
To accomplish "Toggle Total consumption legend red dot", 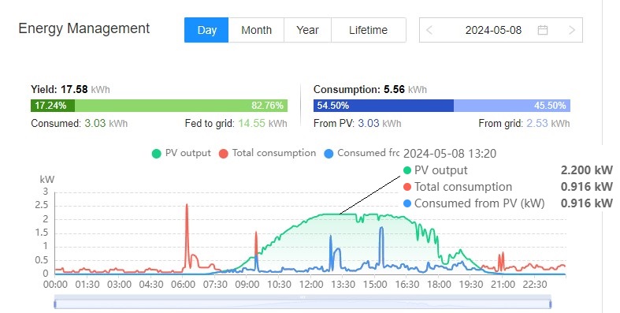I will coord(224,154).
